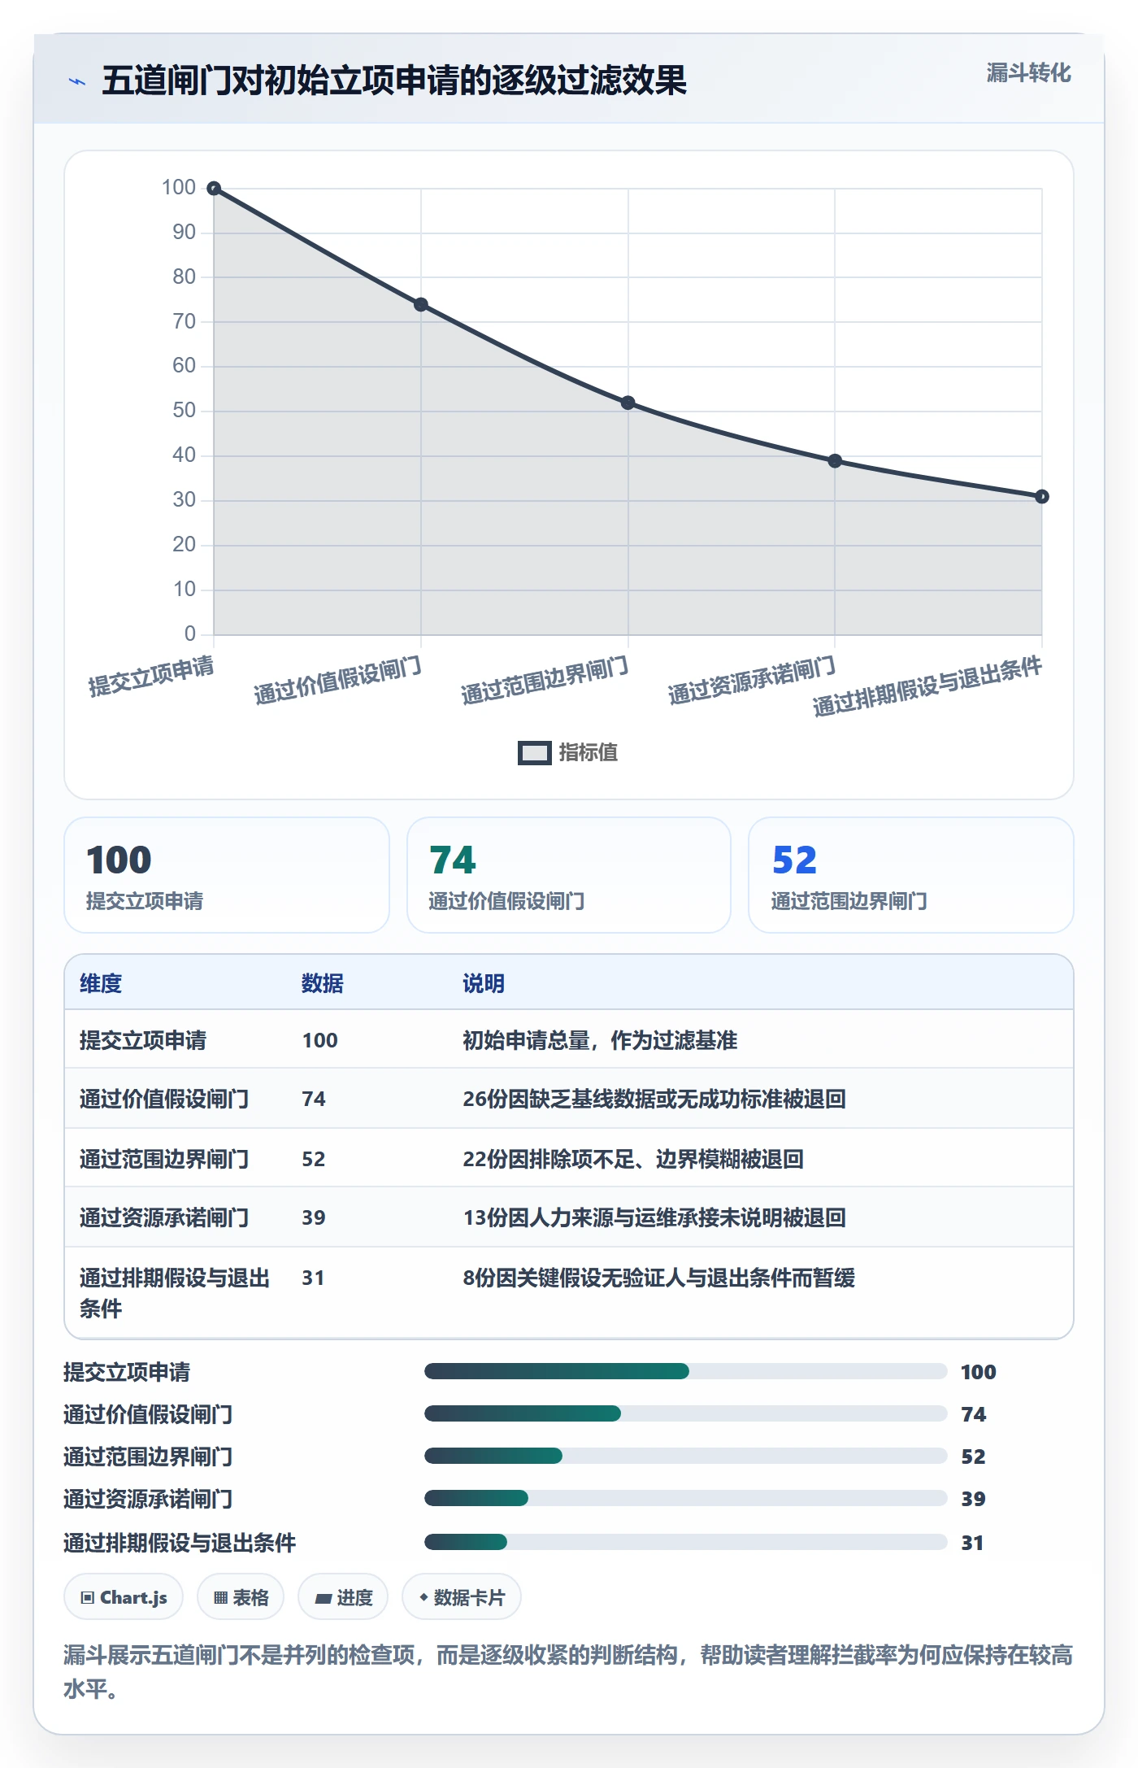The width and height of the screenshot is (1138, 1768).
Task: Click the 数据 column header
Action: tap(323, 983)
